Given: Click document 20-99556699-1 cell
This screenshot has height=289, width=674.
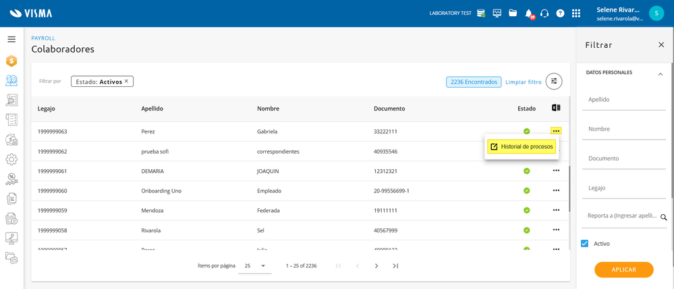Looking at the screenshot, I should coord(391,191).
